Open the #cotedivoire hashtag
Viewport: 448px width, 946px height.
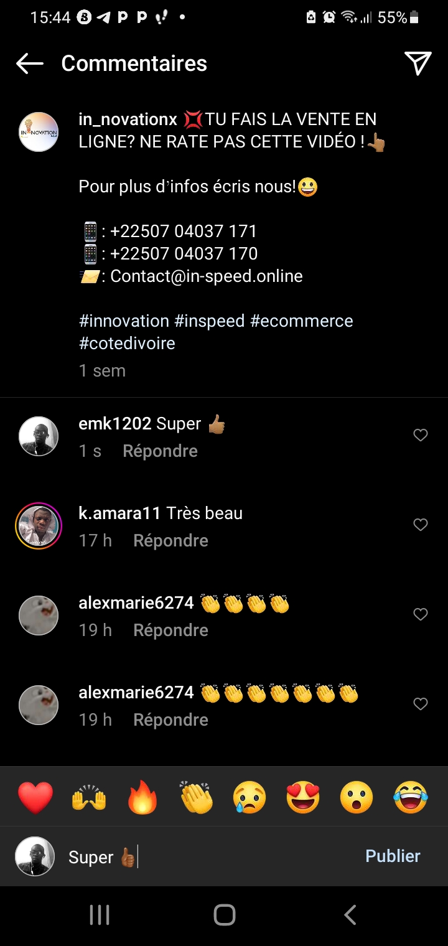click(127, 344)
